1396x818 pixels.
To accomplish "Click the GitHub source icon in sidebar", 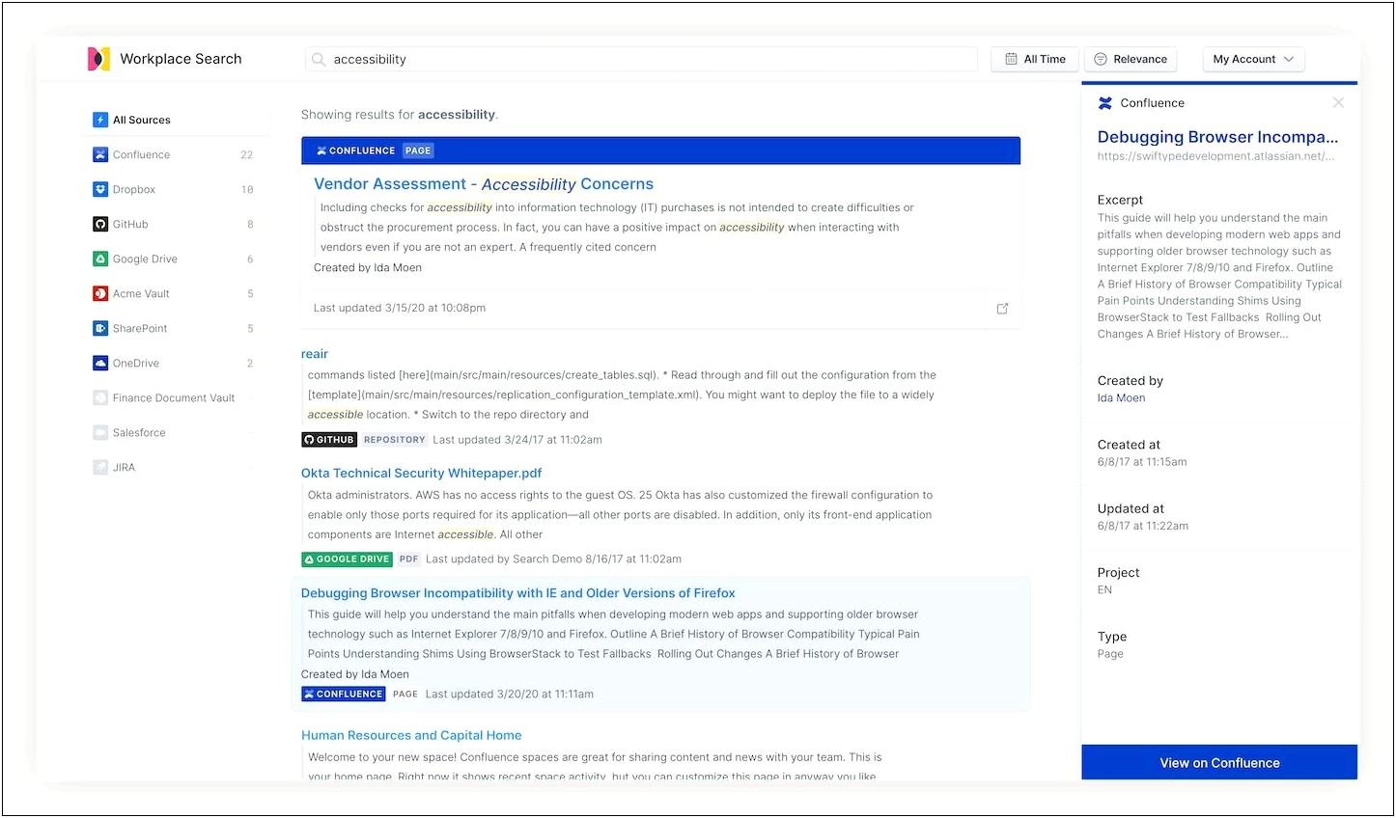I will tap(100, 224).
